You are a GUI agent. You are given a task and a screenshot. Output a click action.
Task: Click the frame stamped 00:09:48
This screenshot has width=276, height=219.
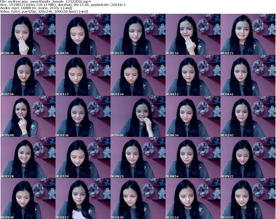pyautogui.click(x=28, y=198)
